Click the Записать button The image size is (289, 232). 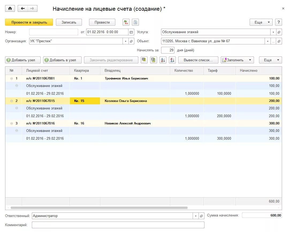click(69, 22)
